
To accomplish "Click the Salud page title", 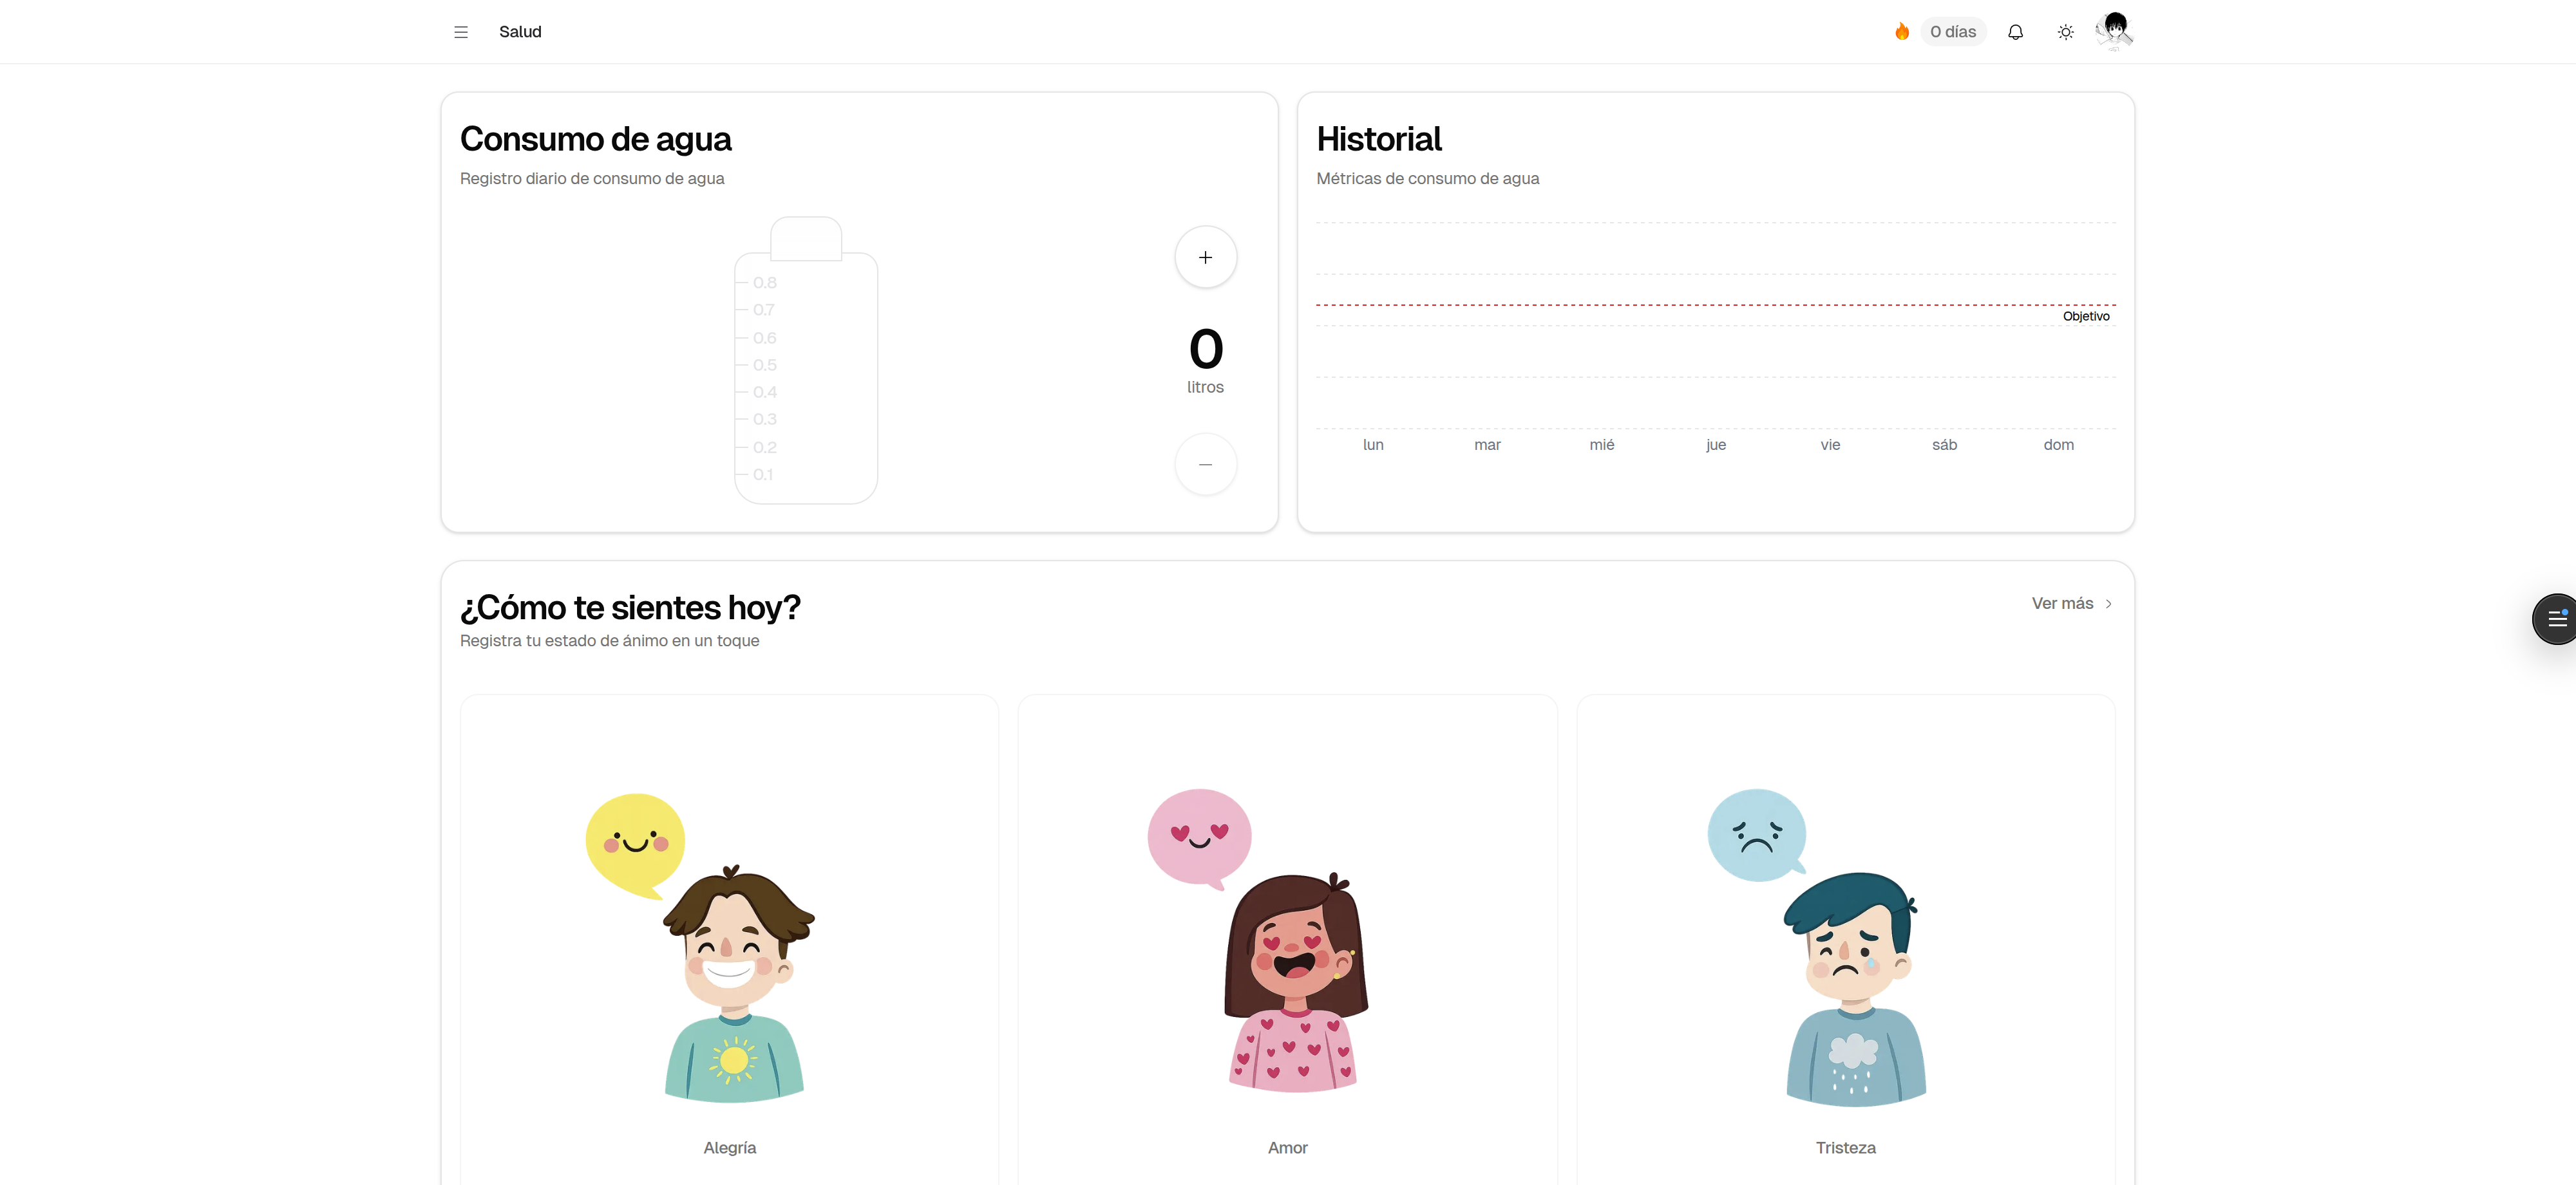I will pos(520,32).
